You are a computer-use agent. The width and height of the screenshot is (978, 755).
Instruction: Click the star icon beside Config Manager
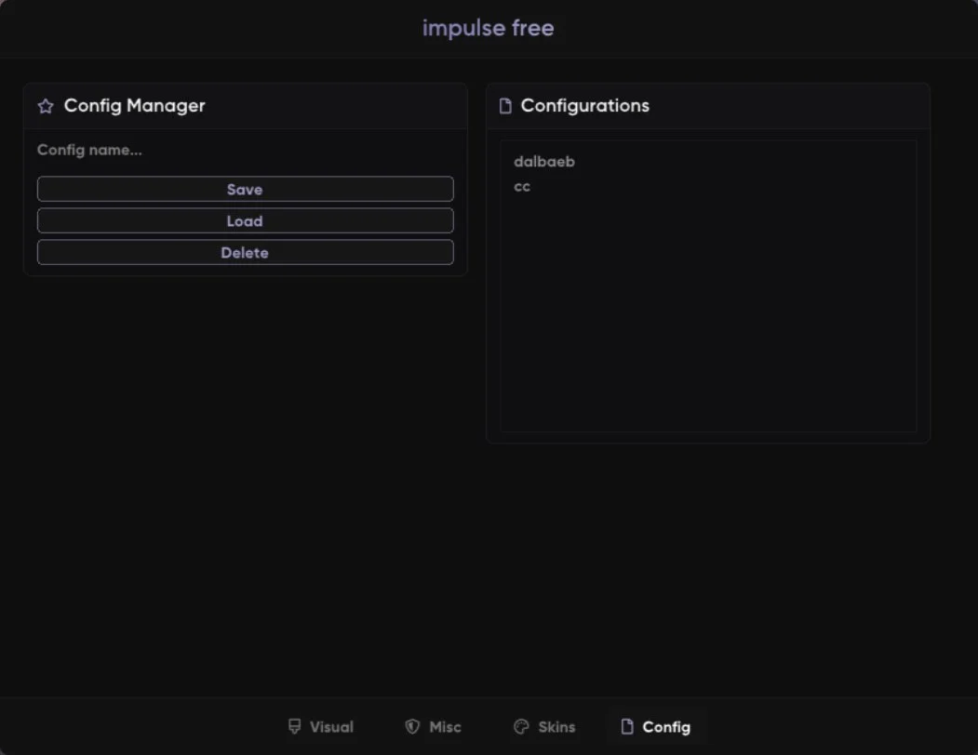point(46,106)
